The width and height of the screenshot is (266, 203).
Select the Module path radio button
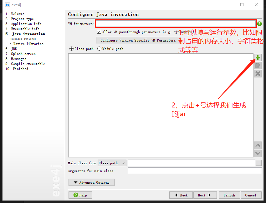99,49
